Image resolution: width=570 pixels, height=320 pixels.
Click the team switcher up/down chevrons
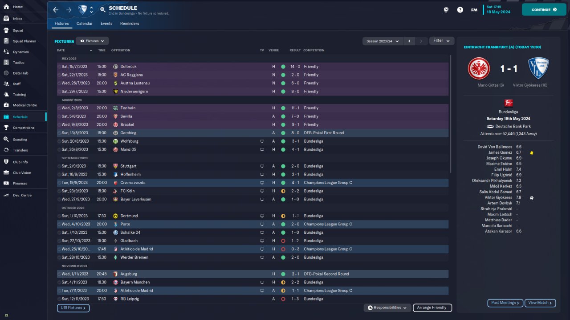(91, 9)
